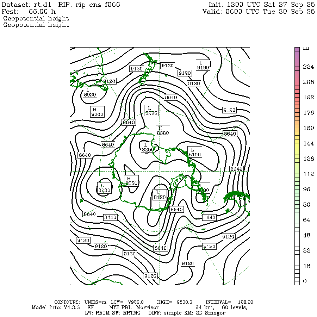Select the 'Morrison' microphysics text
Viewport: 317px width, 317px height.
148,307
